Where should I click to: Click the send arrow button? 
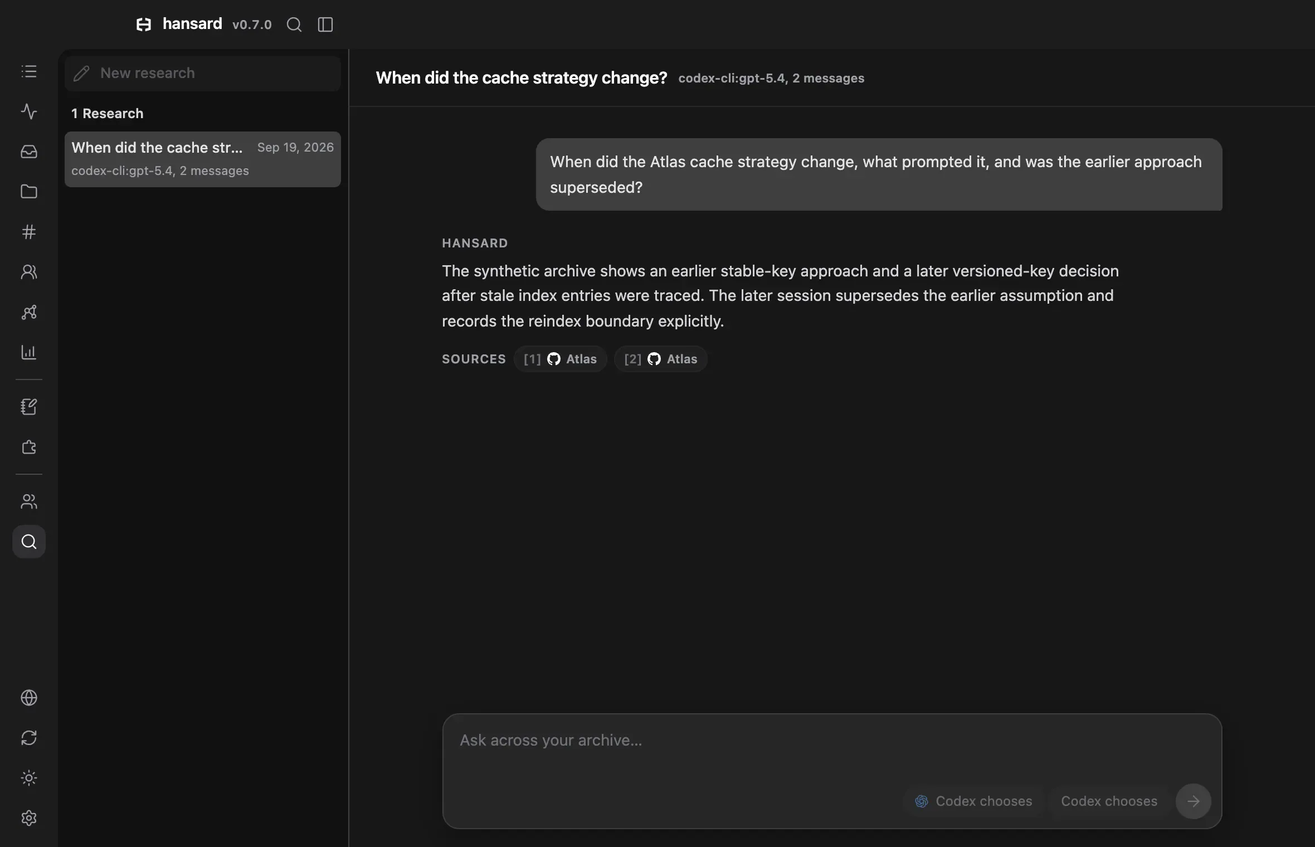[1193, 801]
